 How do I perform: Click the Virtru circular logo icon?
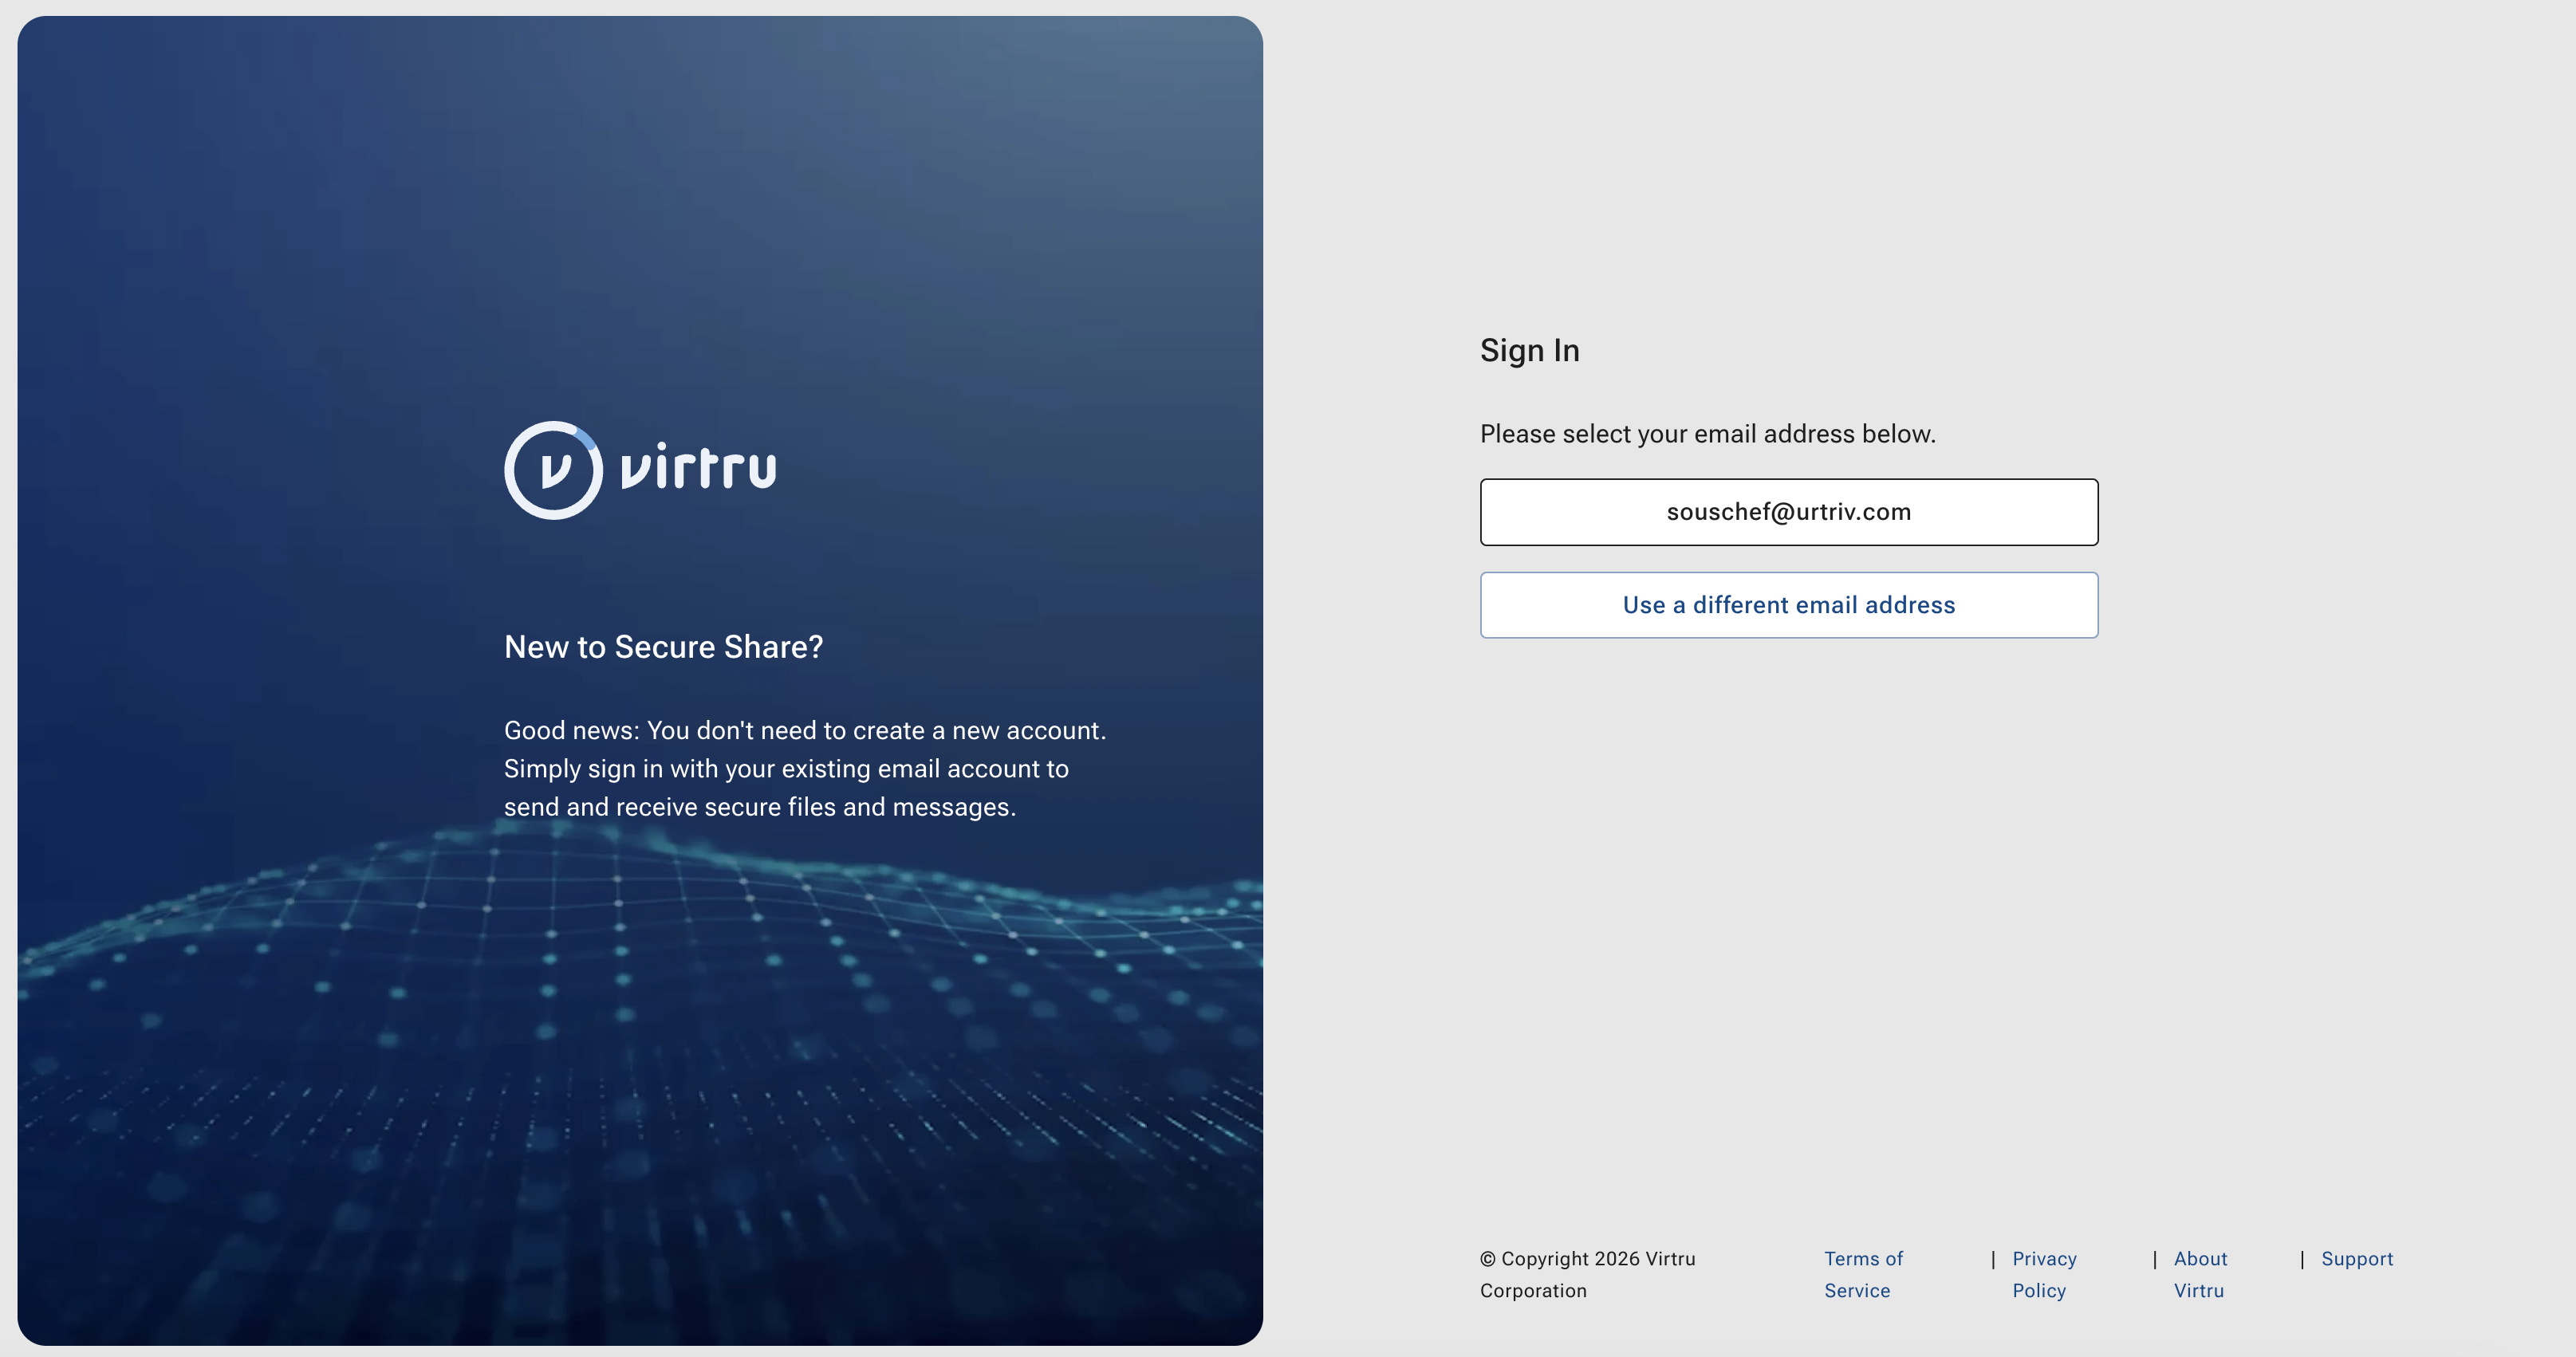[x=553, y=470]
